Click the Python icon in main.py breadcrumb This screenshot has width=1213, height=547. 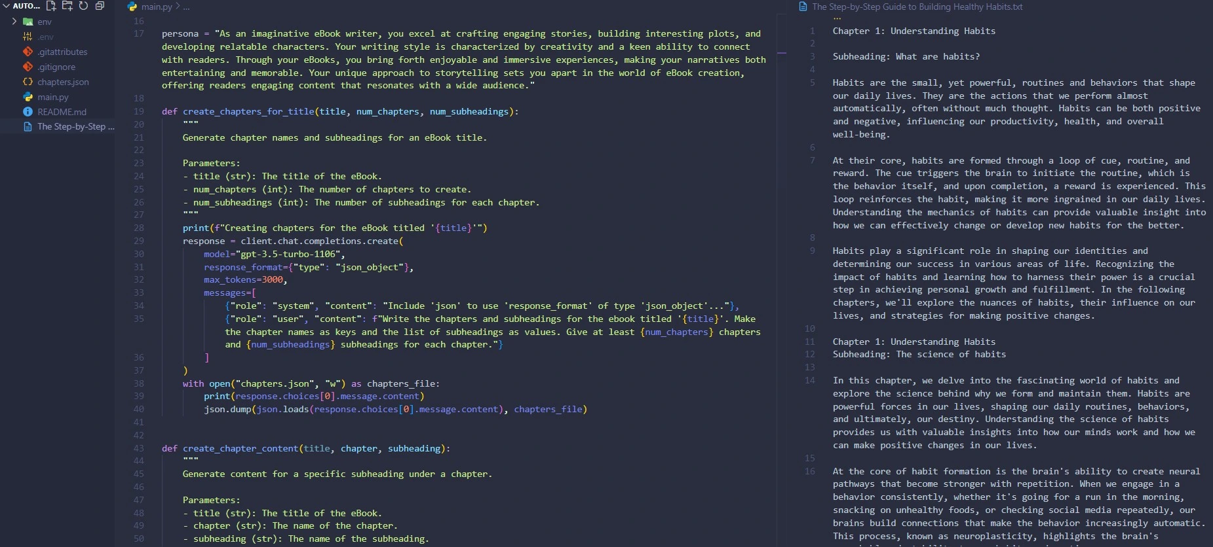pos(132,7)
